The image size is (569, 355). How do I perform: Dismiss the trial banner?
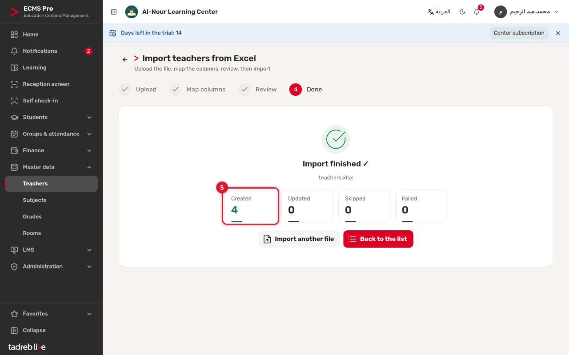tap(558, 33)
